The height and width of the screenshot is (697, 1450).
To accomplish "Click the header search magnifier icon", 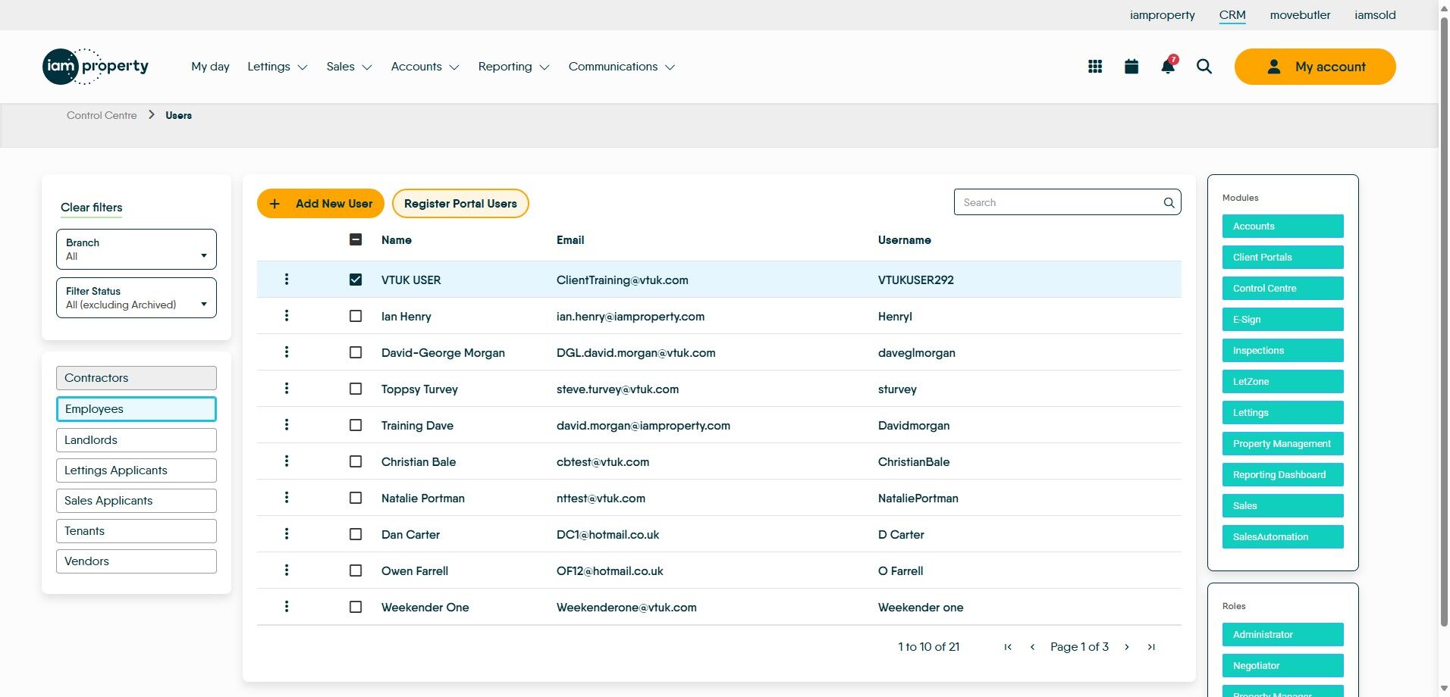I will [1204, 67].
